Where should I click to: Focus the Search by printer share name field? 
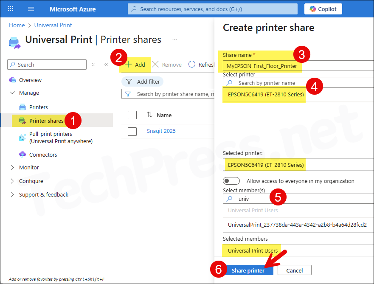pyautogui.click(x=168, y=94)
